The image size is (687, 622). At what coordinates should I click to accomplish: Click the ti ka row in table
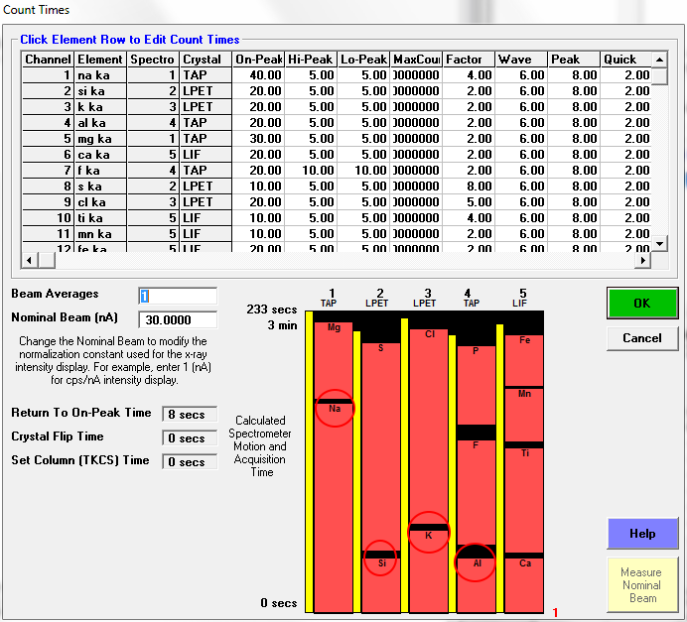pyautogui.click(x=99, y=218)
